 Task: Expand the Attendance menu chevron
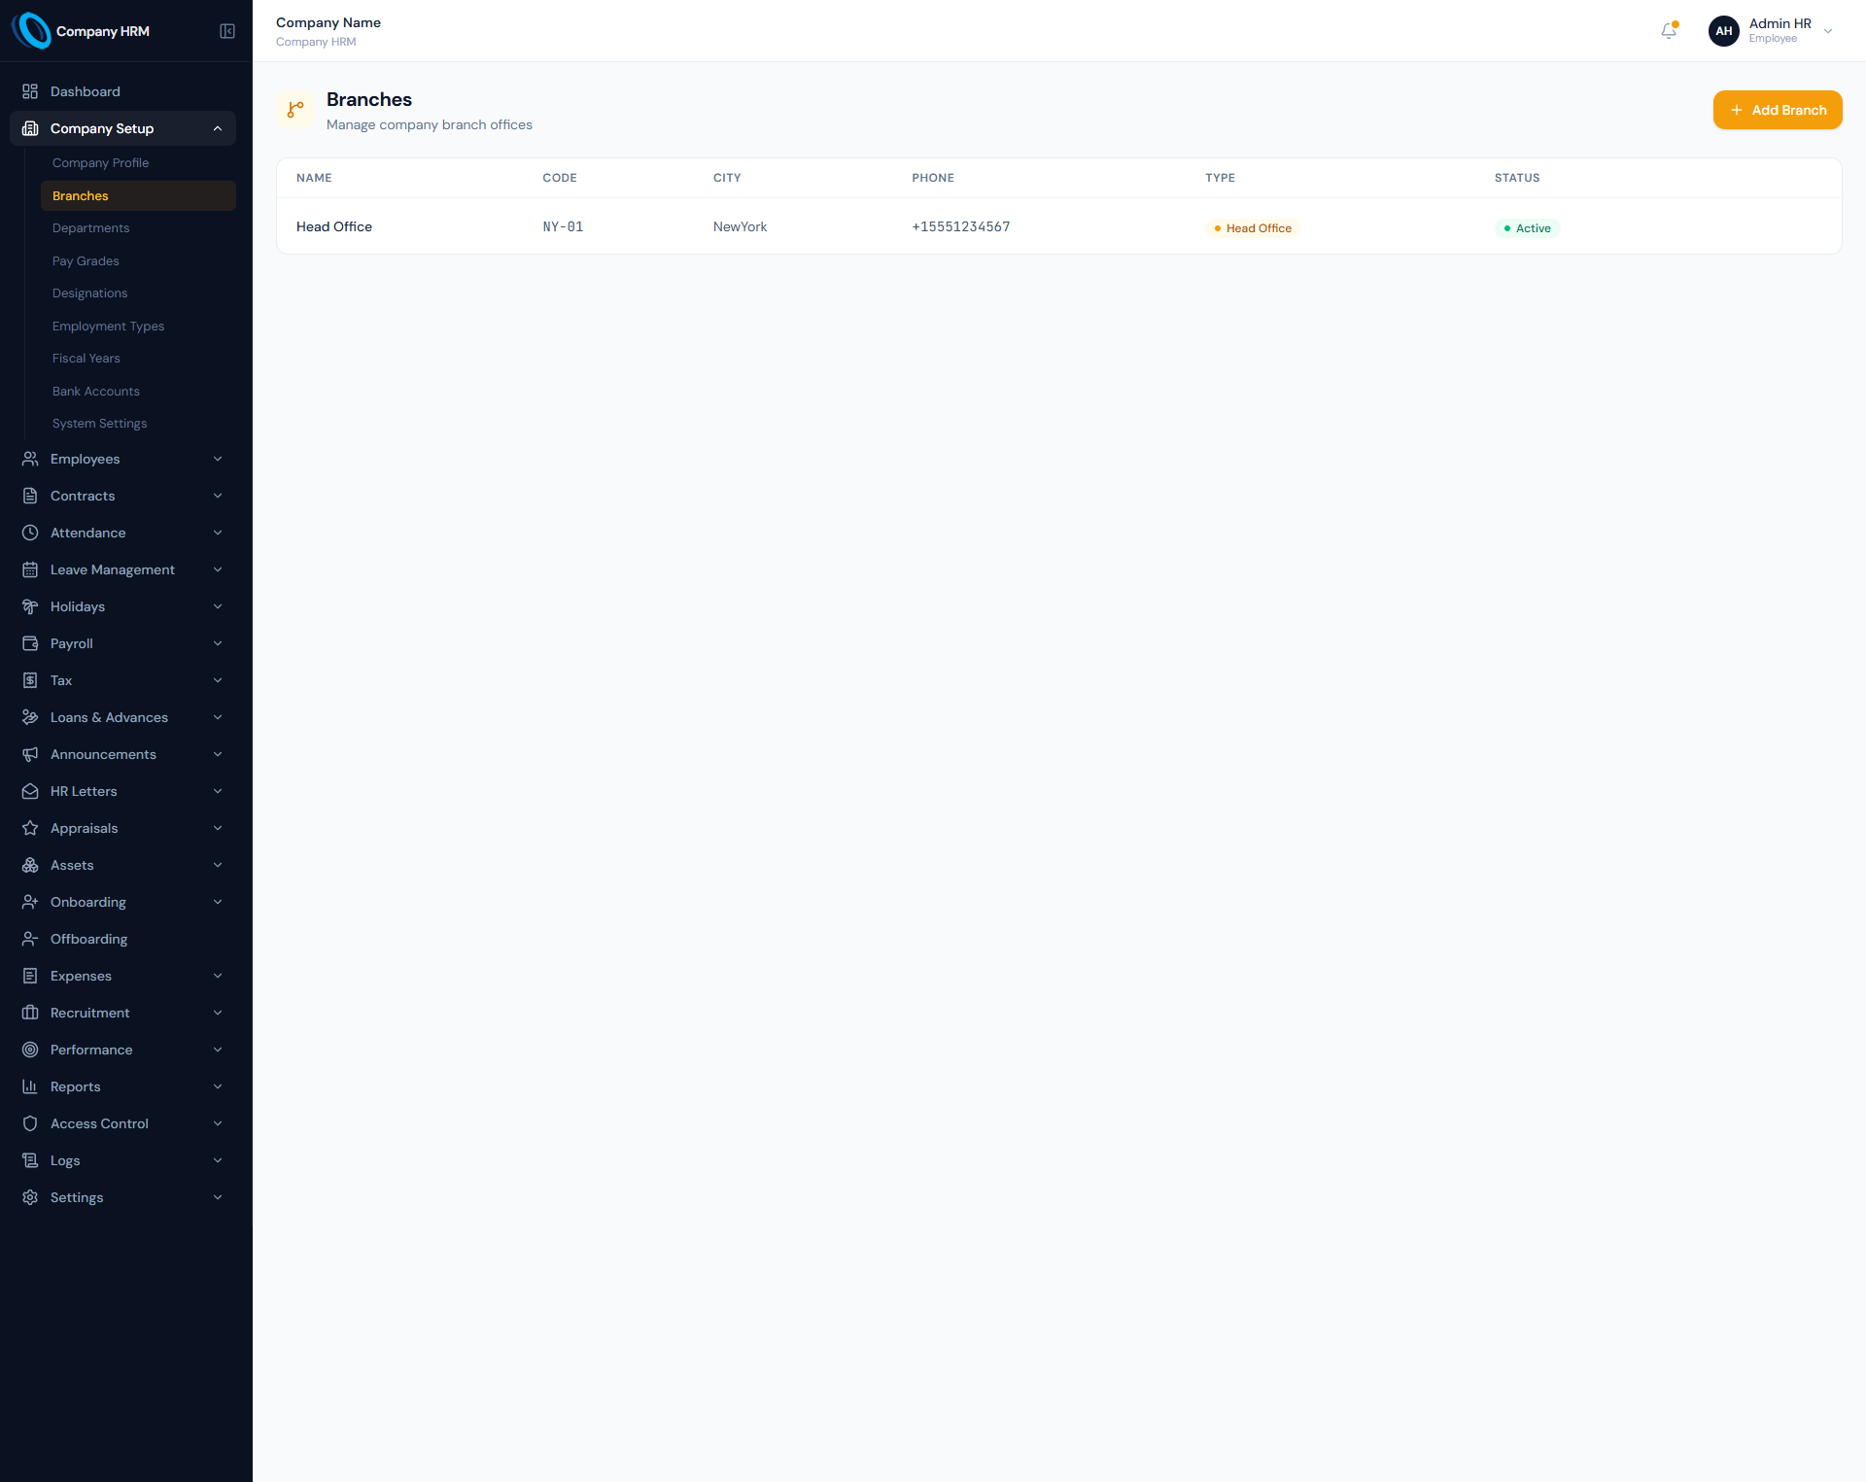[218, 533]
